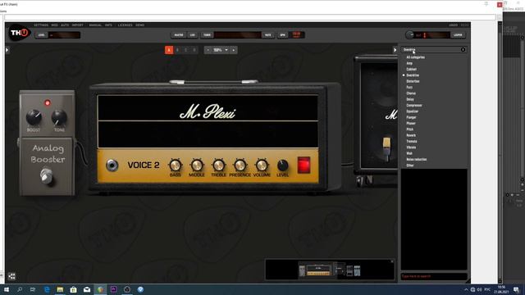This screenshot has height=295, width=525.
Task: Select the Flanger category
Action: (x=411, y=117)
